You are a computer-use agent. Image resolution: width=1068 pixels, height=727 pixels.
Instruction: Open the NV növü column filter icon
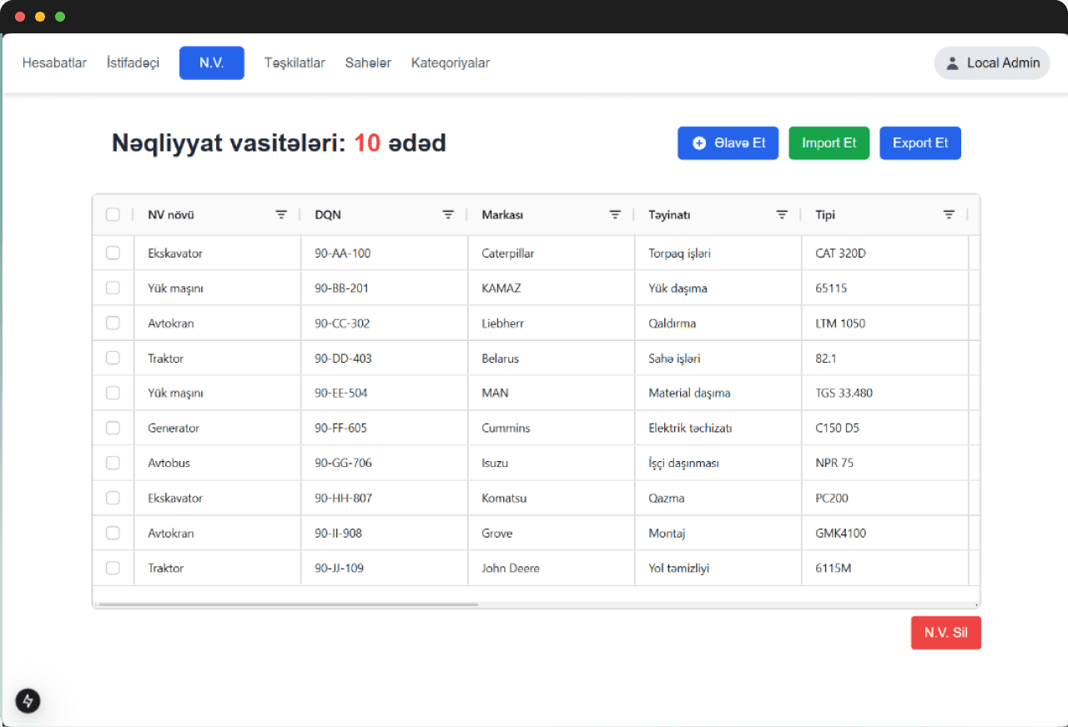(281, 214)
